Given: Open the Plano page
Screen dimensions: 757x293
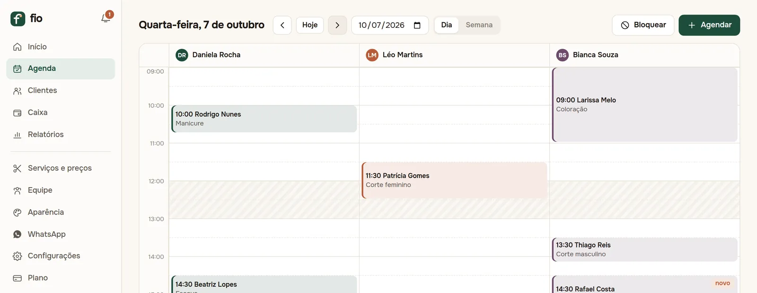Looking at the screenshot, I should click(x=61, y=278).
